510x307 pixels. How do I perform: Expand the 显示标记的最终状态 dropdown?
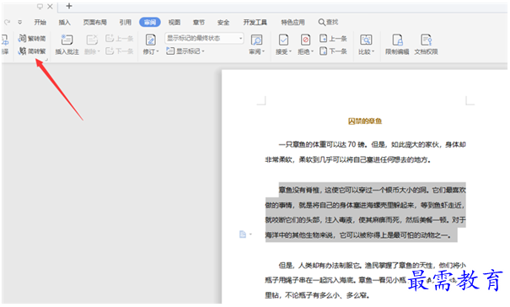241,39
